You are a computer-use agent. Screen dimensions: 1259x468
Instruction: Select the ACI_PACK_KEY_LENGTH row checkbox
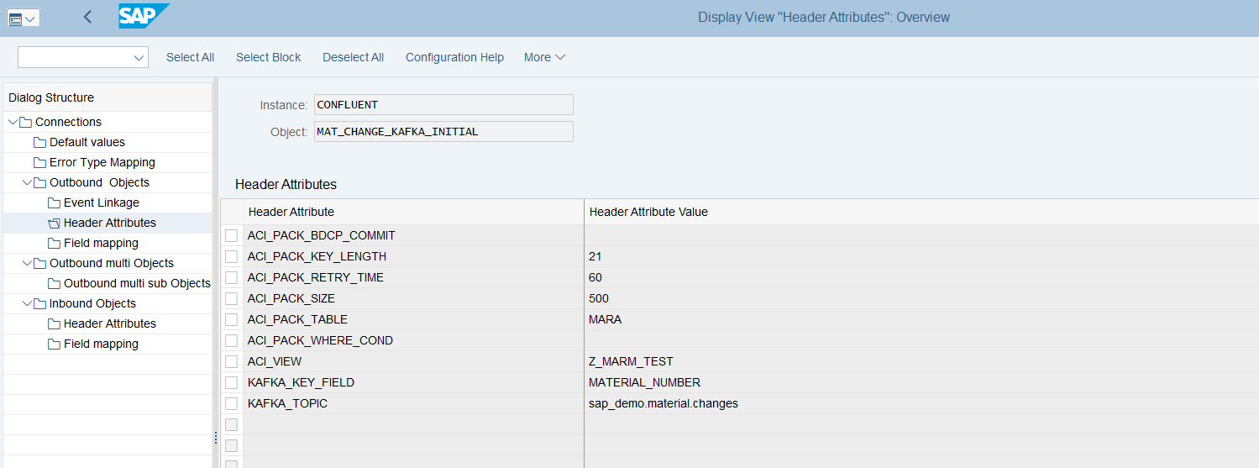pos(231,256)
